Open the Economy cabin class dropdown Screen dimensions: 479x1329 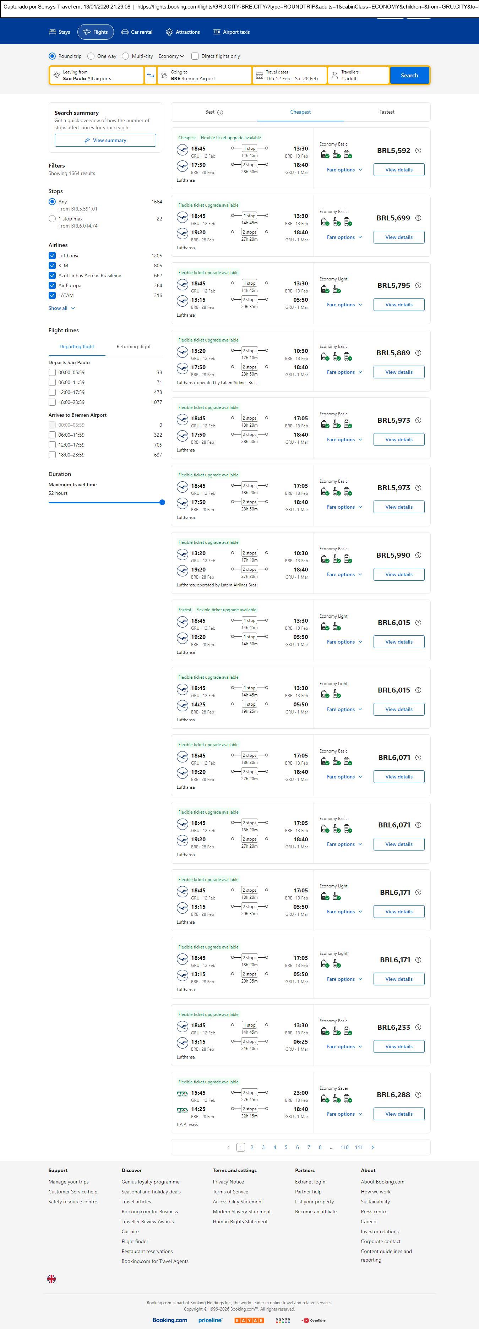(x=171, y=56)
